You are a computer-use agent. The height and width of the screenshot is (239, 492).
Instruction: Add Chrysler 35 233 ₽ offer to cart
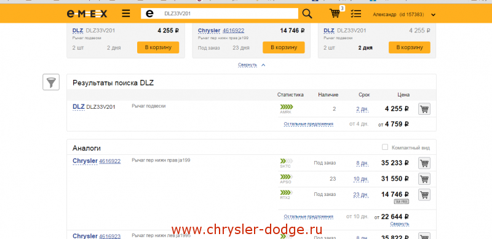tap(424, 163)
